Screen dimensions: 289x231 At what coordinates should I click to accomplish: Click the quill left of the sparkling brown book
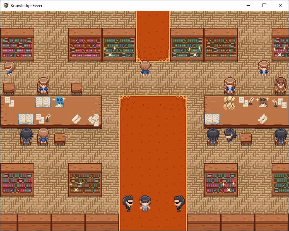pyautogui.click(x=250, y=101)
